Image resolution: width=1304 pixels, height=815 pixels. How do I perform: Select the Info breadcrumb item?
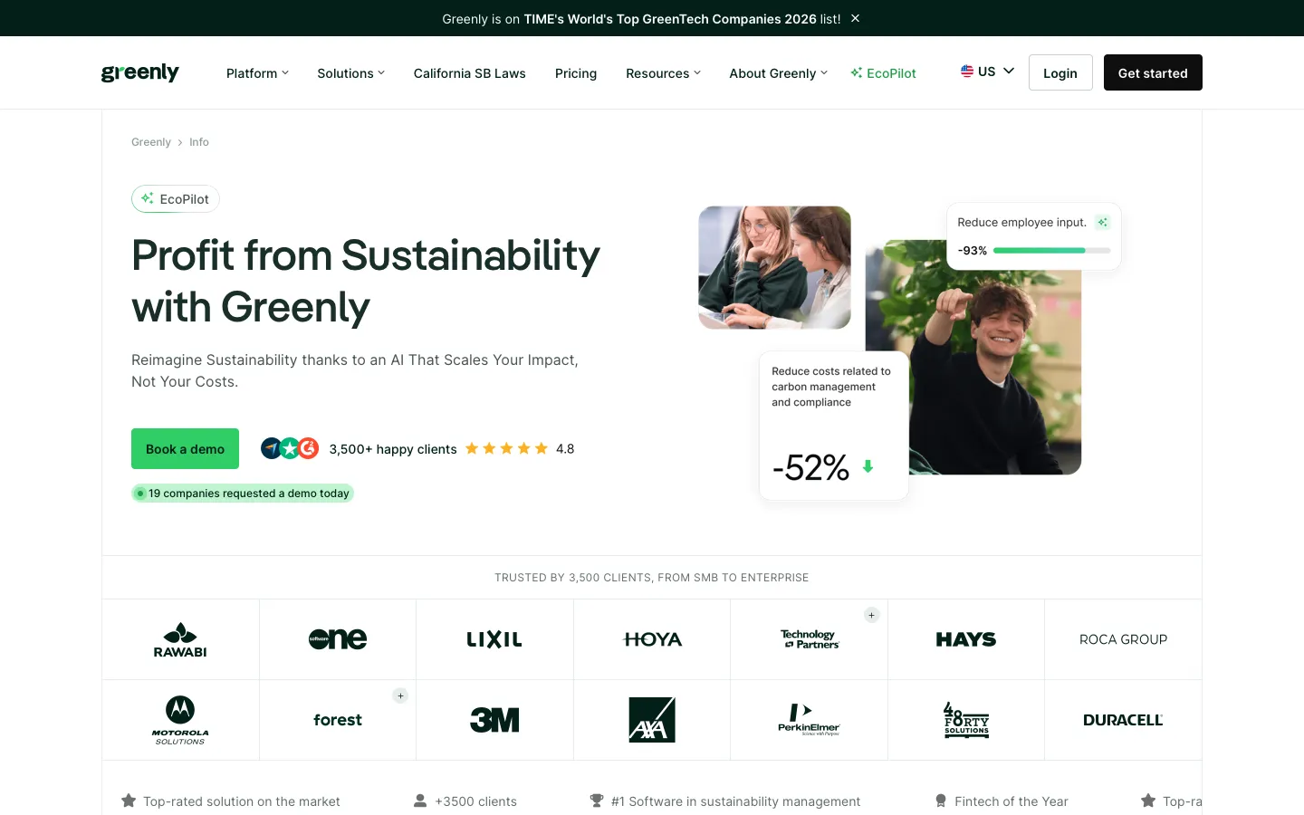[199, 142]
